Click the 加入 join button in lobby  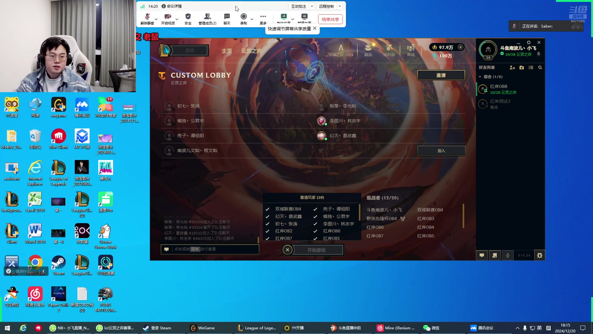tap(441, 151)
